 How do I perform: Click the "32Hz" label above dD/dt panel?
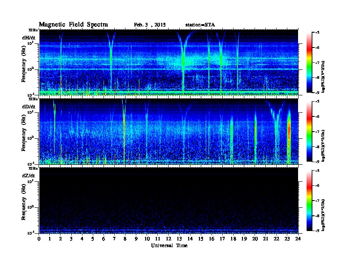pyautogui.click(x=33, y=99)
